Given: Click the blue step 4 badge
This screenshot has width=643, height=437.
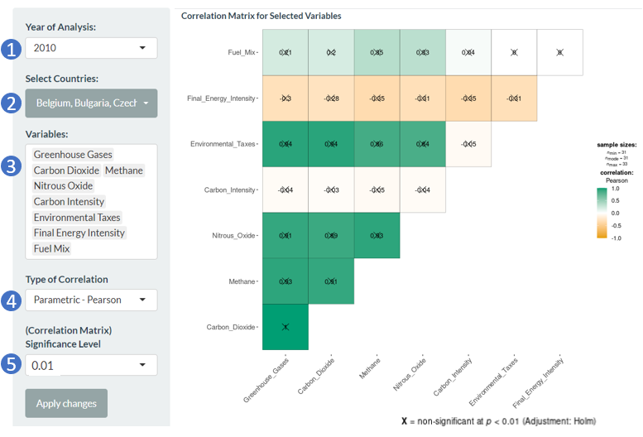Looking at the screenshot, I should pos(11,300).
